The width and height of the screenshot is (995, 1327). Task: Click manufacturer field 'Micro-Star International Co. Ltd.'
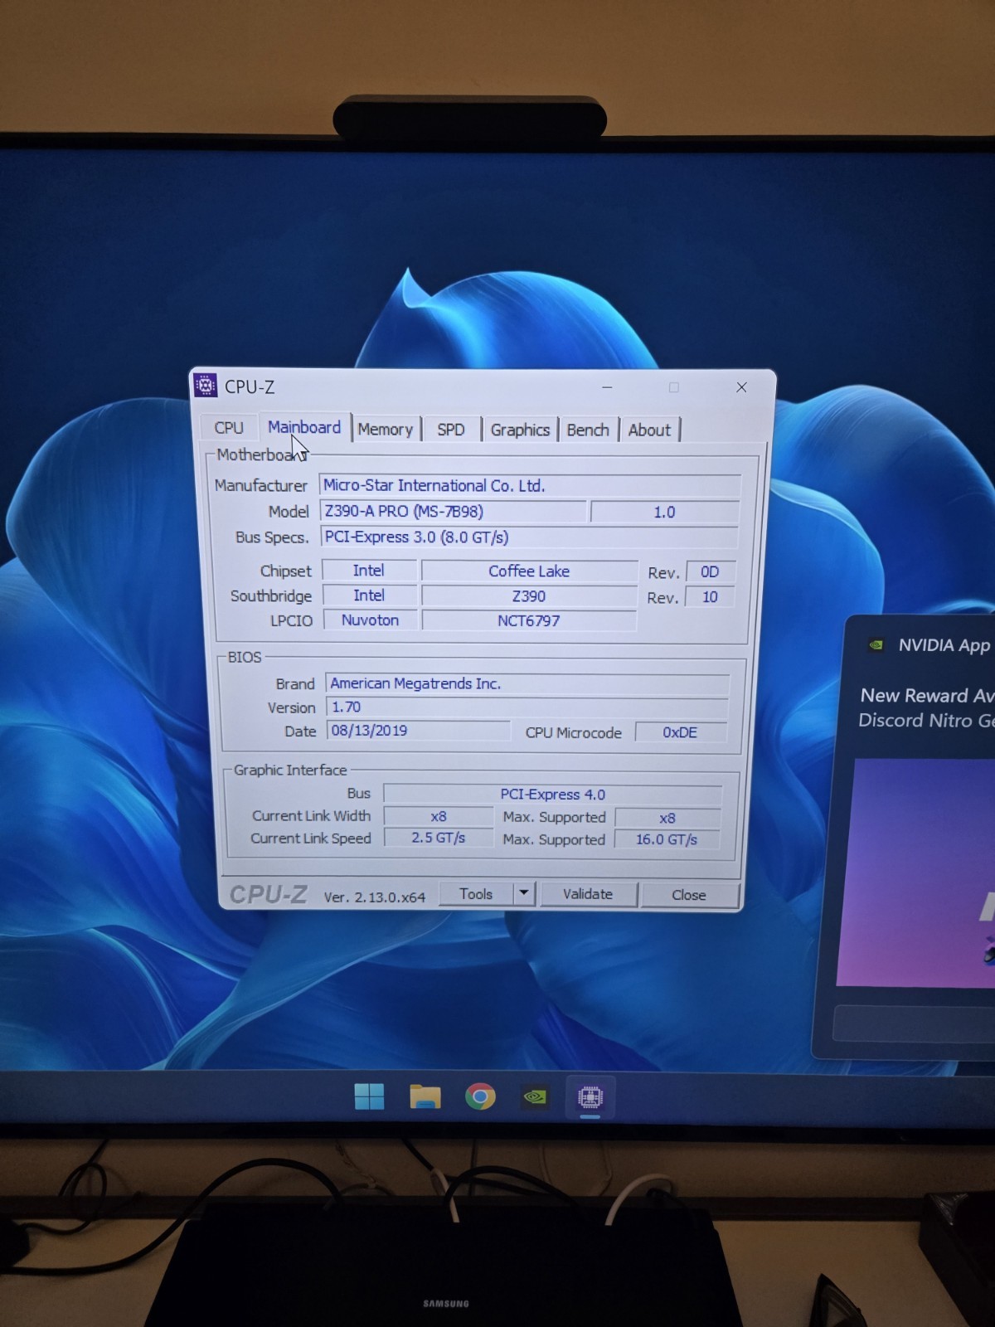530,485
